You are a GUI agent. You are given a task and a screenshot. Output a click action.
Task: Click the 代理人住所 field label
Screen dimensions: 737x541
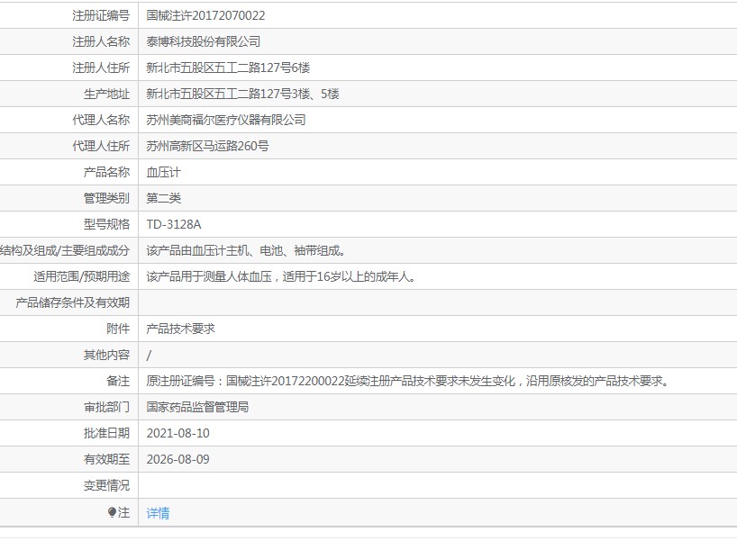101,146
